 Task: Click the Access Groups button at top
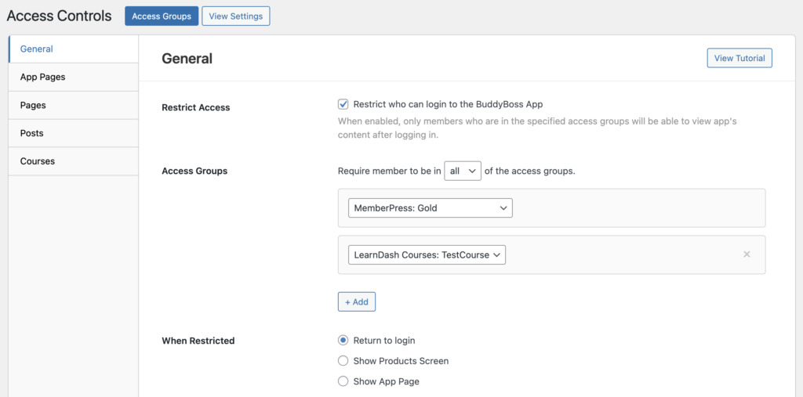(162, 16)
